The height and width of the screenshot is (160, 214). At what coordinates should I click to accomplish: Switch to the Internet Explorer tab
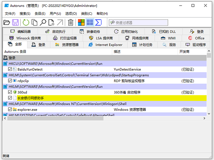pos(105,45)
